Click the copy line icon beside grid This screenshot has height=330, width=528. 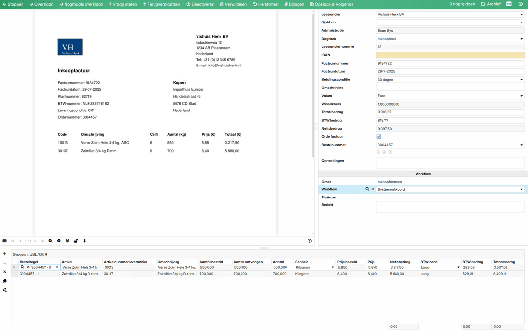pos(5,281)
